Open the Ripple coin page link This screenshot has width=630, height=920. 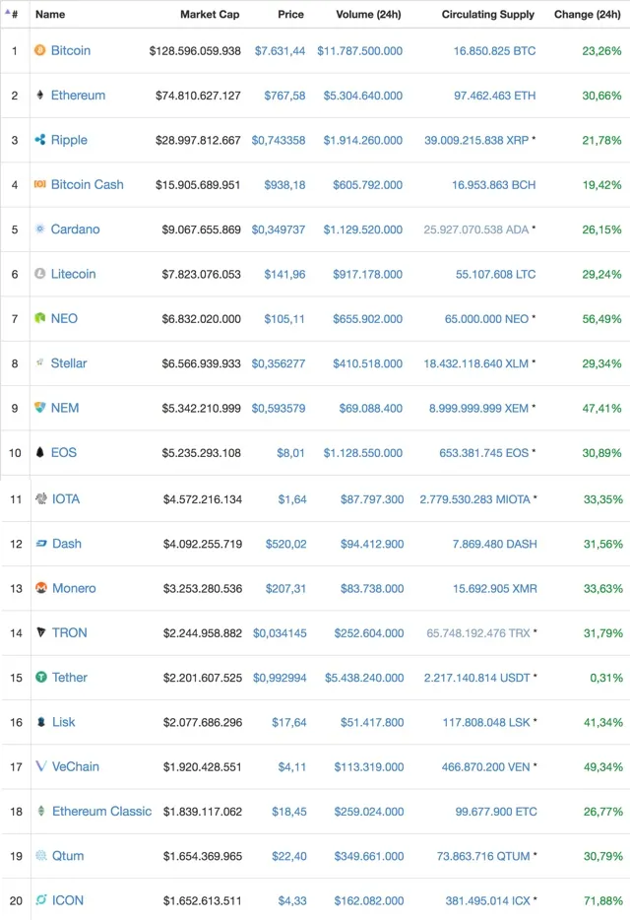pyautogui.click(x=69, y=140)
